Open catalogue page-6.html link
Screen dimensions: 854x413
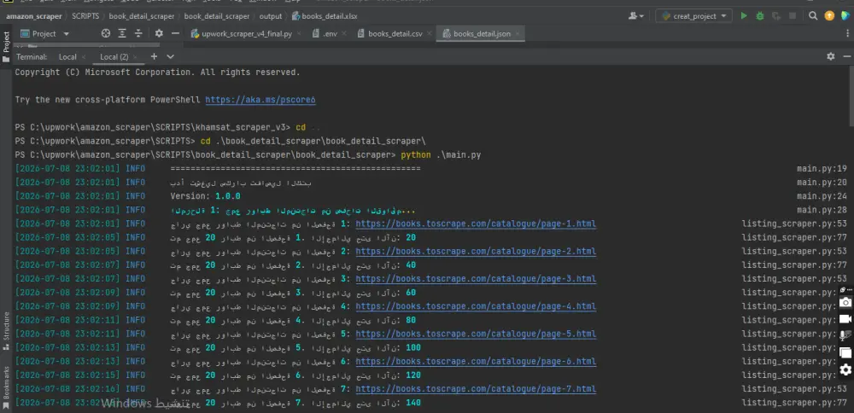[476, 361]
